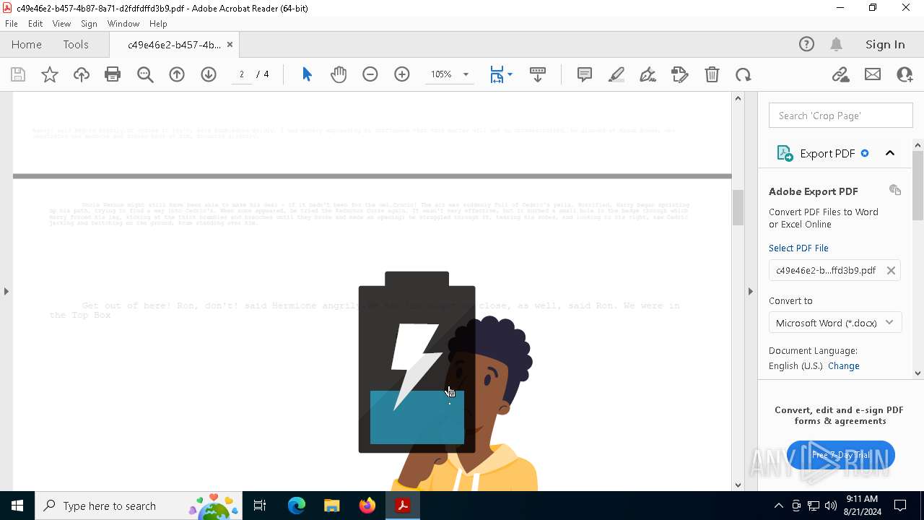The height and width of the screenshot is (520, 924).
Task: Expand the Convert to Microsoft Word dropdown
Action: tap(834, 323)
